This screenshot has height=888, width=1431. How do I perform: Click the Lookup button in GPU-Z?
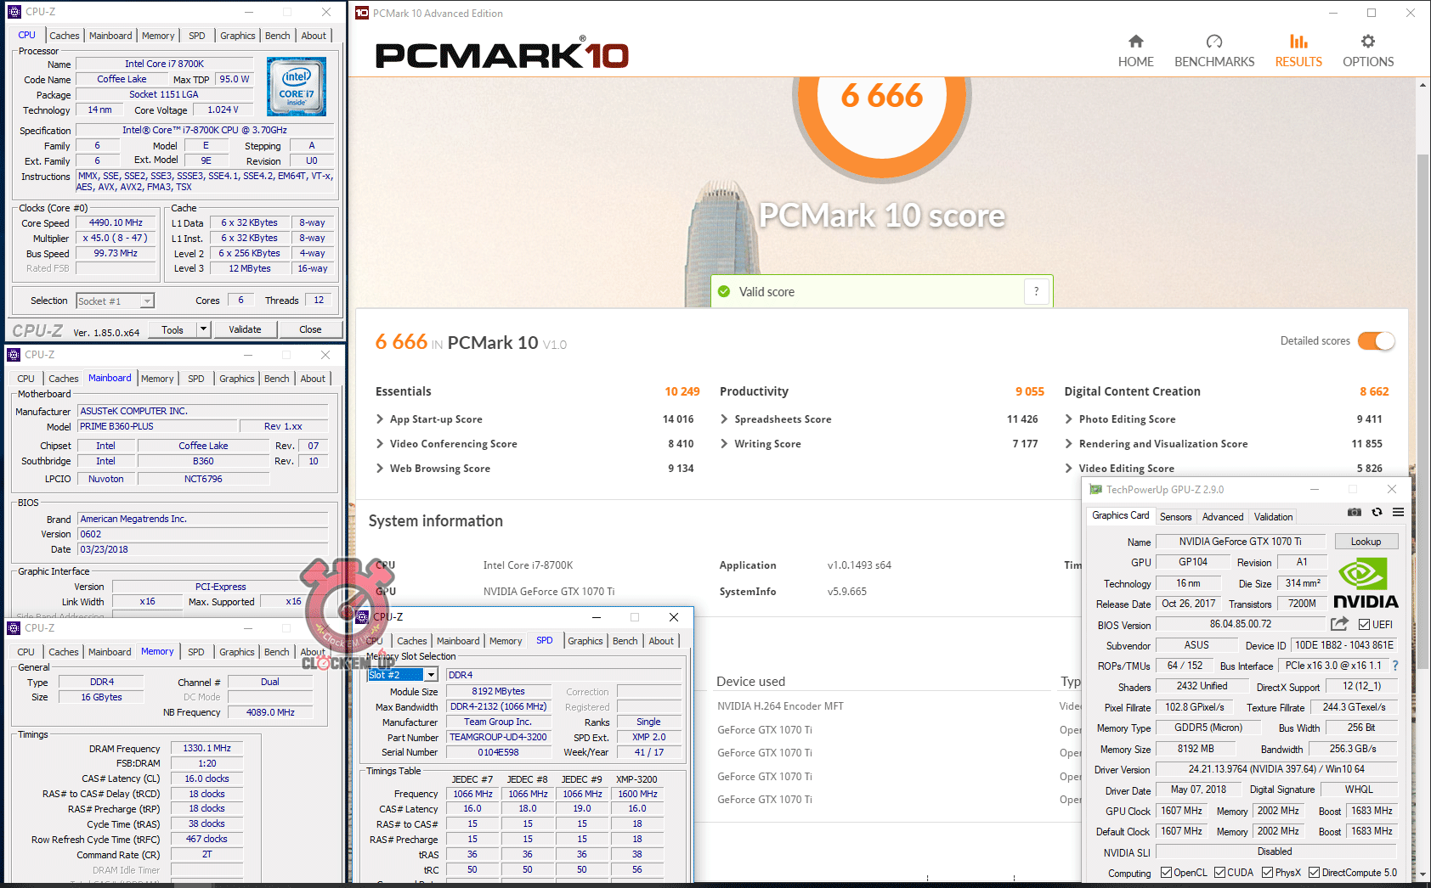1366,542
